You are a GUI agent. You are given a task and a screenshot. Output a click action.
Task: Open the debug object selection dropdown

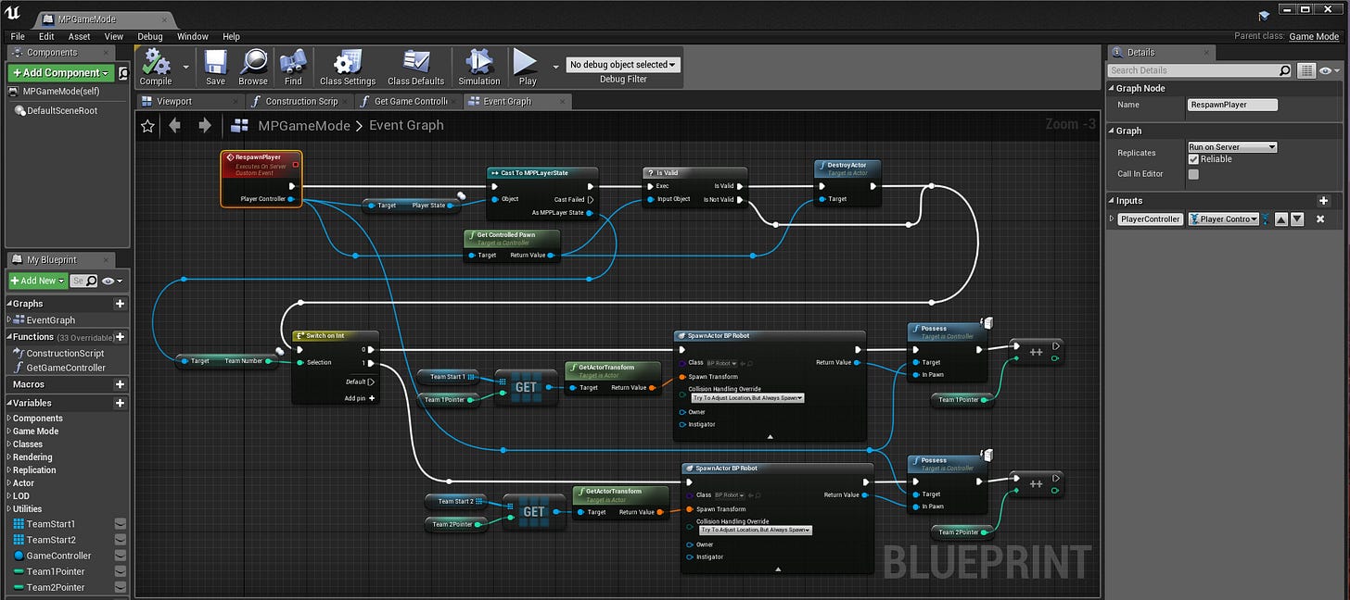click(623, 65)
